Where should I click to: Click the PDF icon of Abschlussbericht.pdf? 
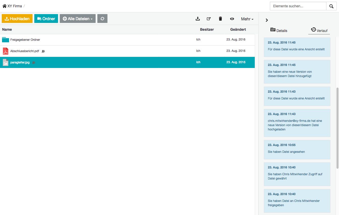pos(6,51)
